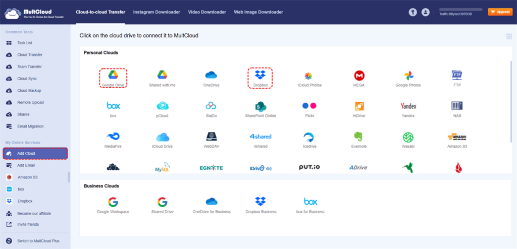The width and height of the screenshot is (517, 249).
Task: Add the ADrive cloud
Action: pyautogui.click(x=358, y=168)
